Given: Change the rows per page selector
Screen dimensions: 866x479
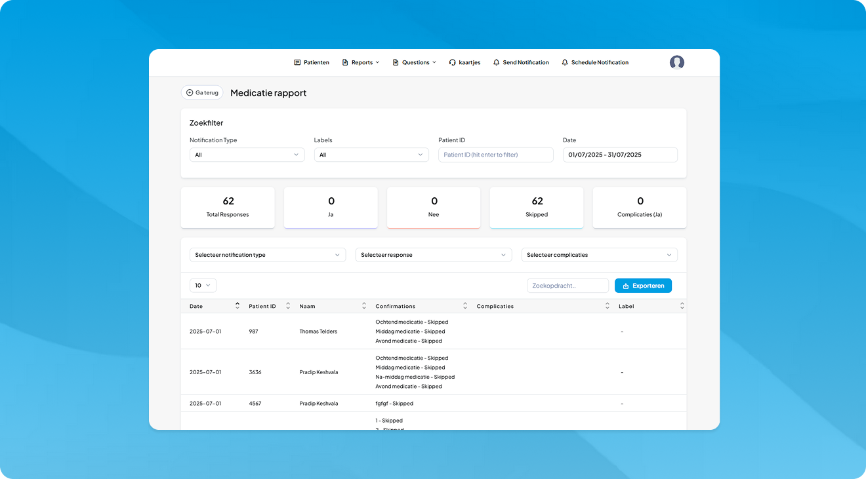Looking at the screenshot, I should (203, 286).
